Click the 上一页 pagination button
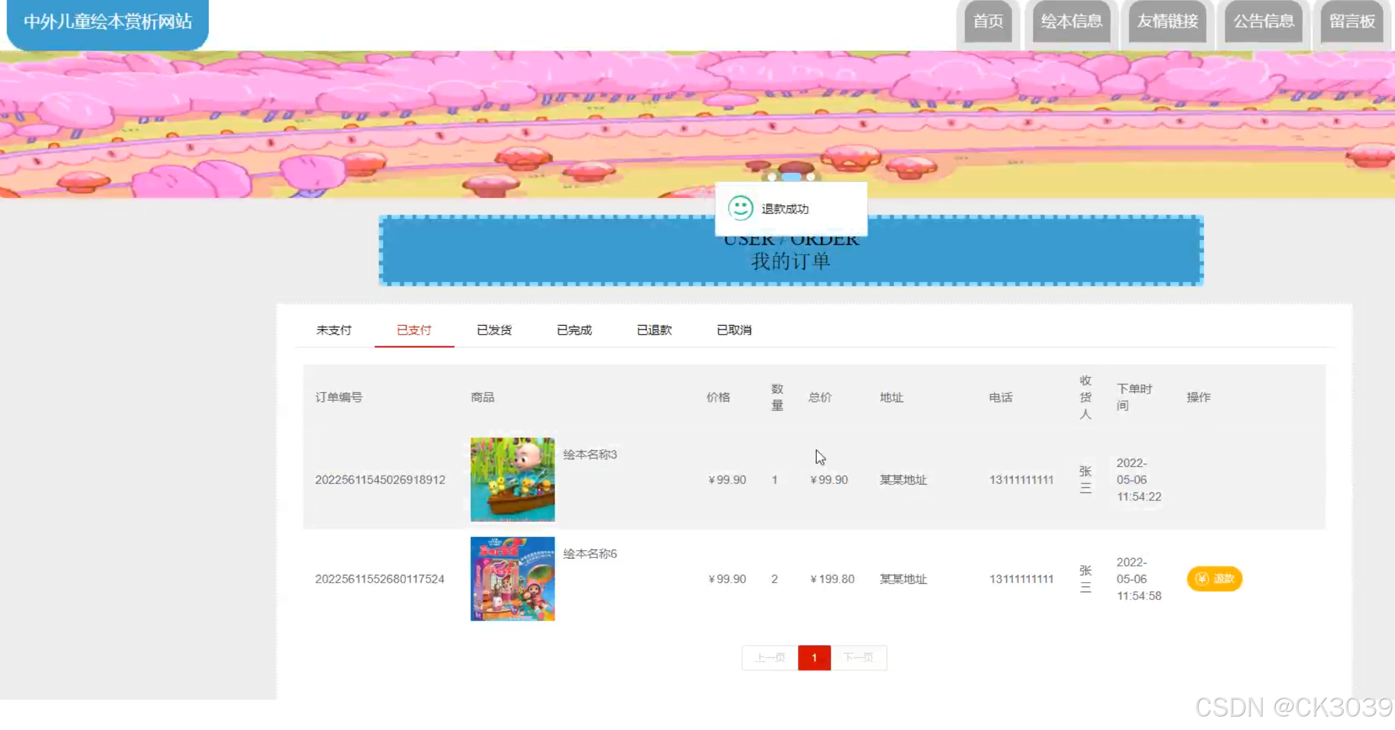 pyautogui.click(x=770, y=657)
